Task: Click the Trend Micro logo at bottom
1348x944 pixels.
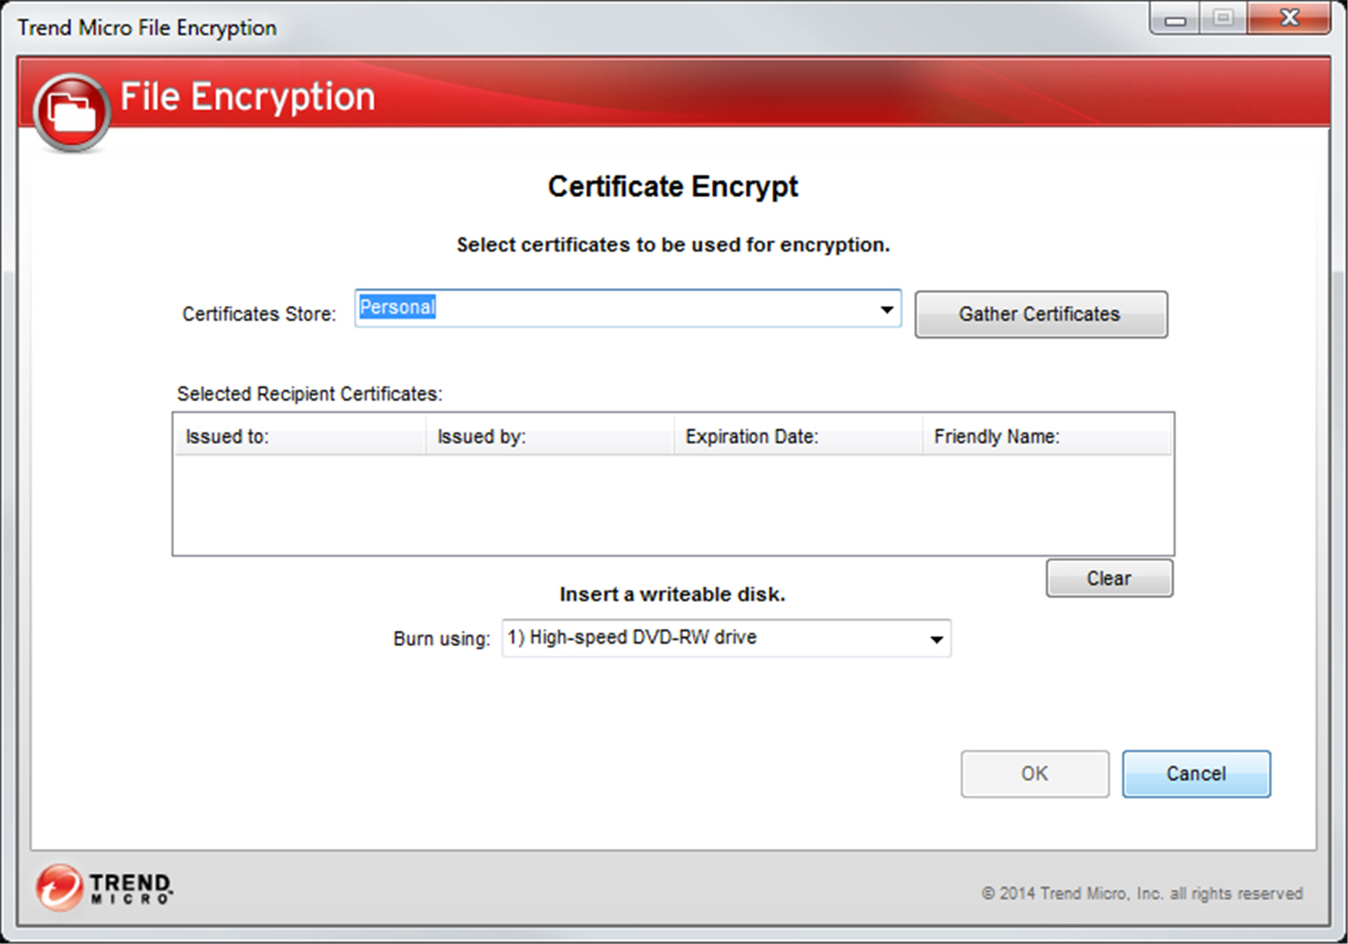Action: click(105, 887)
